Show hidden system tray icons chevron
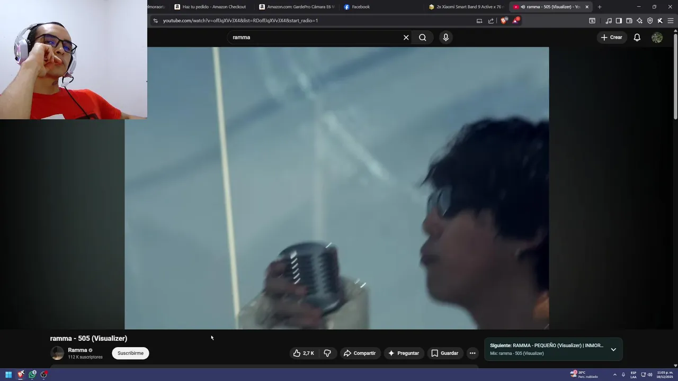This screenshot has width=678, height=381. pyautogui.click(x=615, y=374)
